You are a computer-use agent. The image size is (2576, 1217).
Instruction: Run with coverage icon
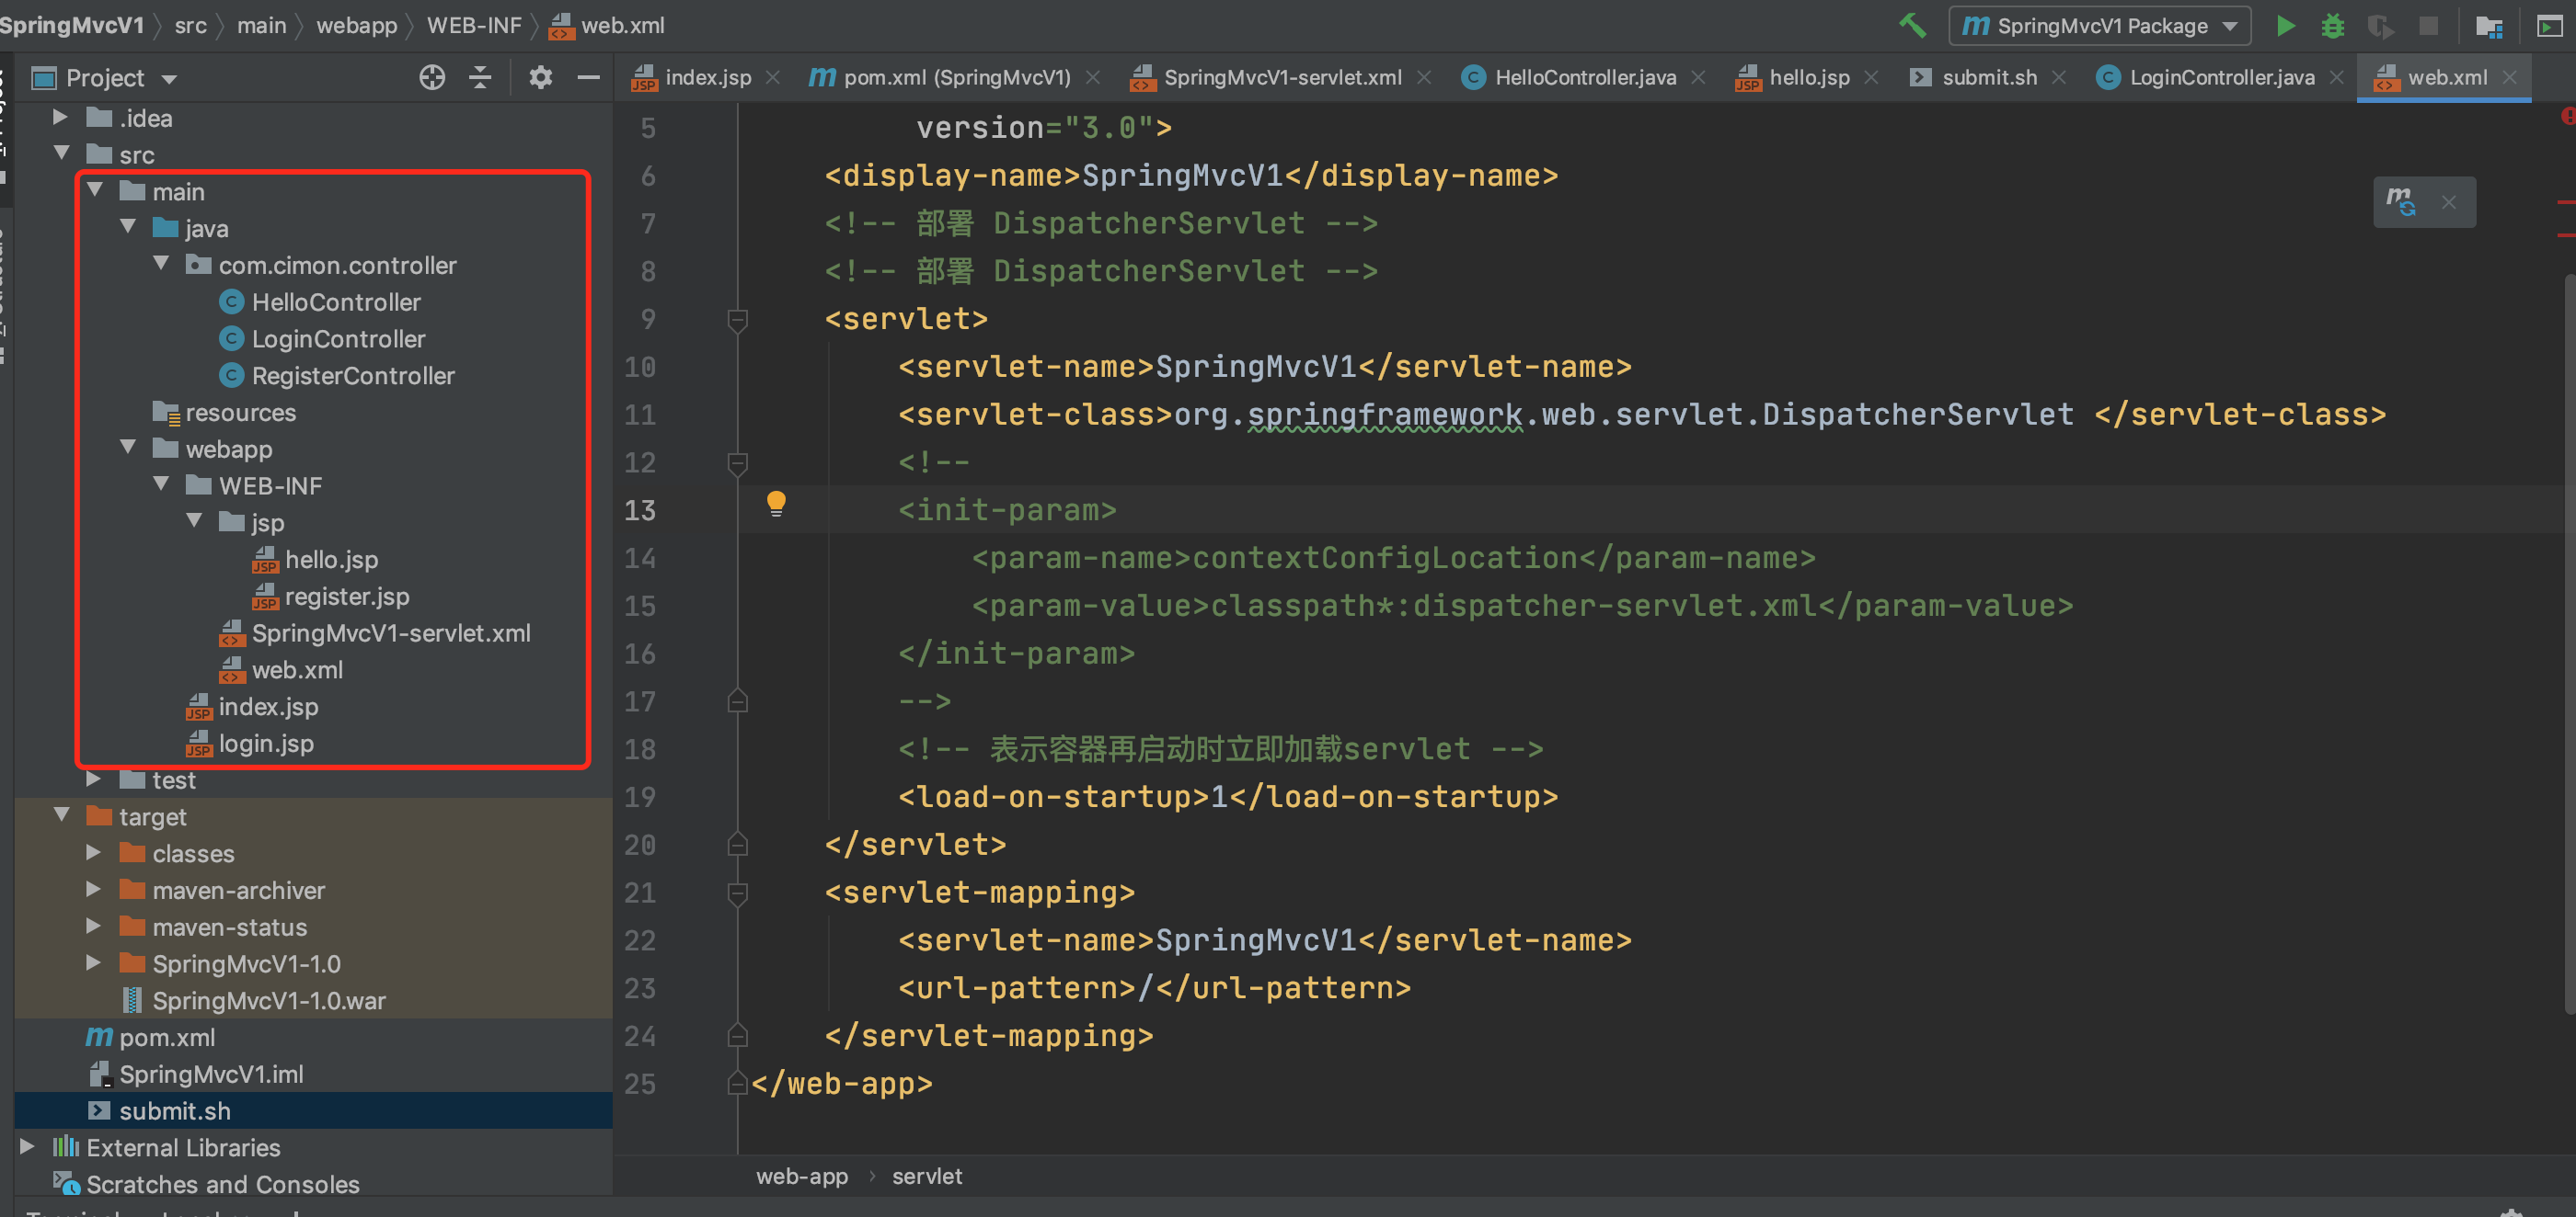click(2380, 25)
